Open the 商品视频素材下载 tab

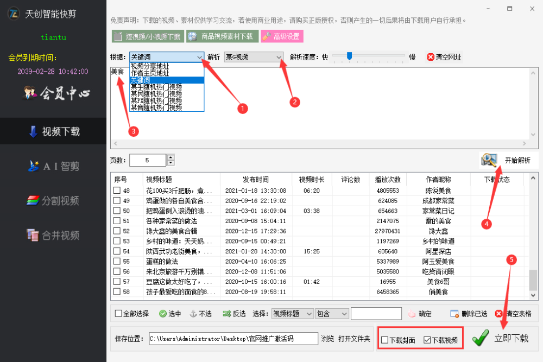222,36
